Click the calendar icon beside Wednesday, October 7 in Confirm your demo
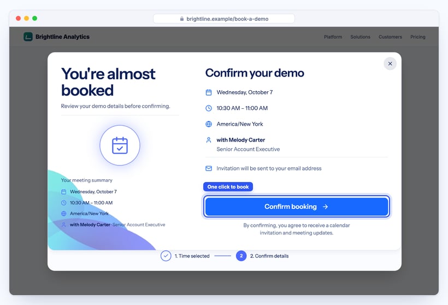This screenshot has width=448, height=305. 209,92
